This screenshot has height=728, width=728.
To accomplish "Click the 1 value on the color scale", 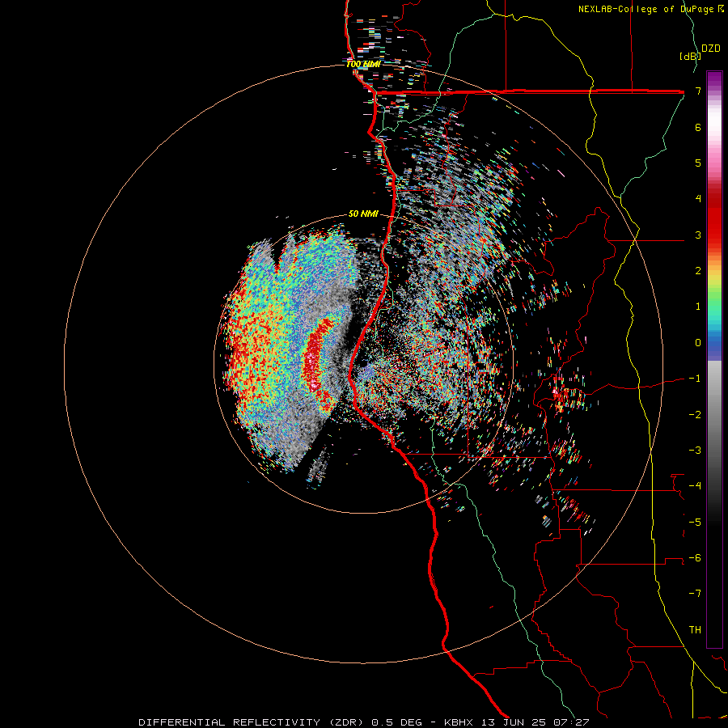I will pyautogui.click(x=698, y=307).
